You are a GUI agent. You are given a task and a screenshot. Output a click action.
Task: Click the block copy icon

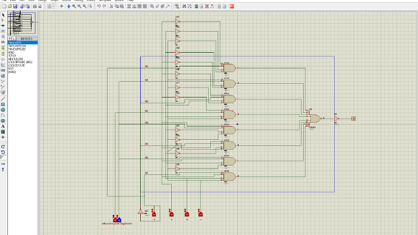click(x=129, y=6)
